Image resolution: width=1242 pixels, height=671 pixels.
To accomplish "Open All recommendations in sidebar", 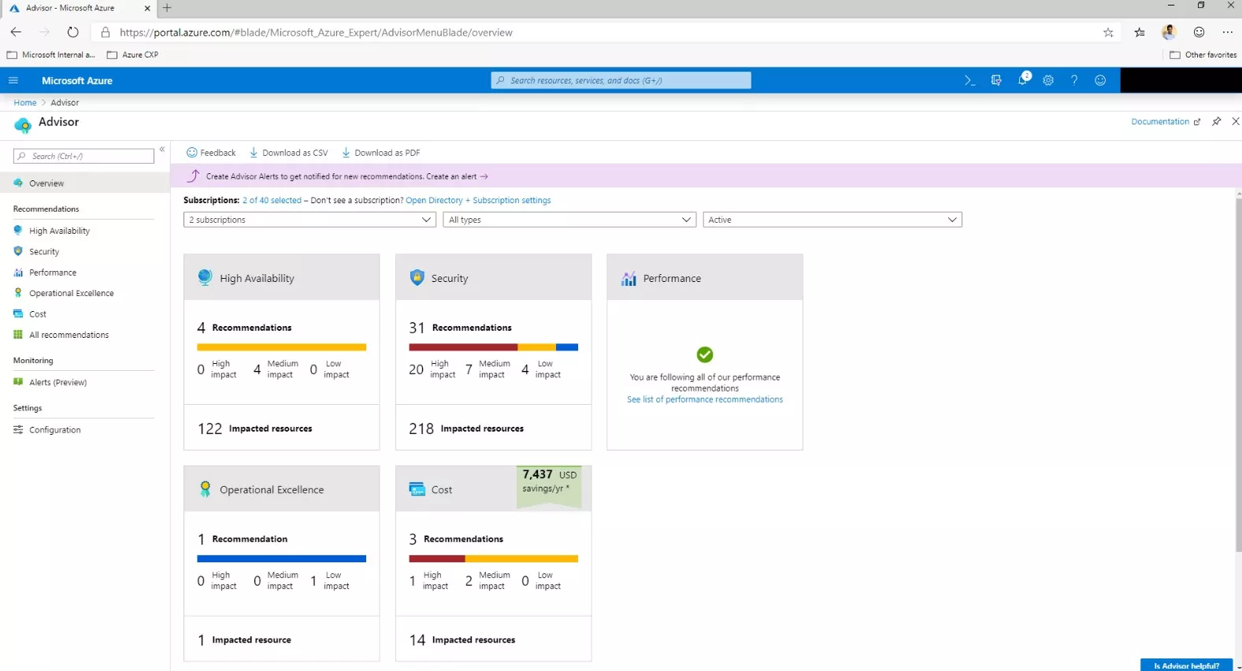I will tap(69, 335).
